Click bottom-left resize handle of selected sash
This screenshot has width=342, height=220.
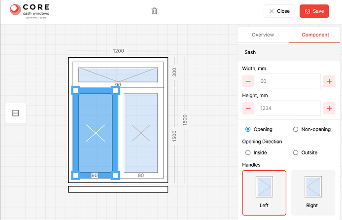pyautogui.click(x=76, y=175)
